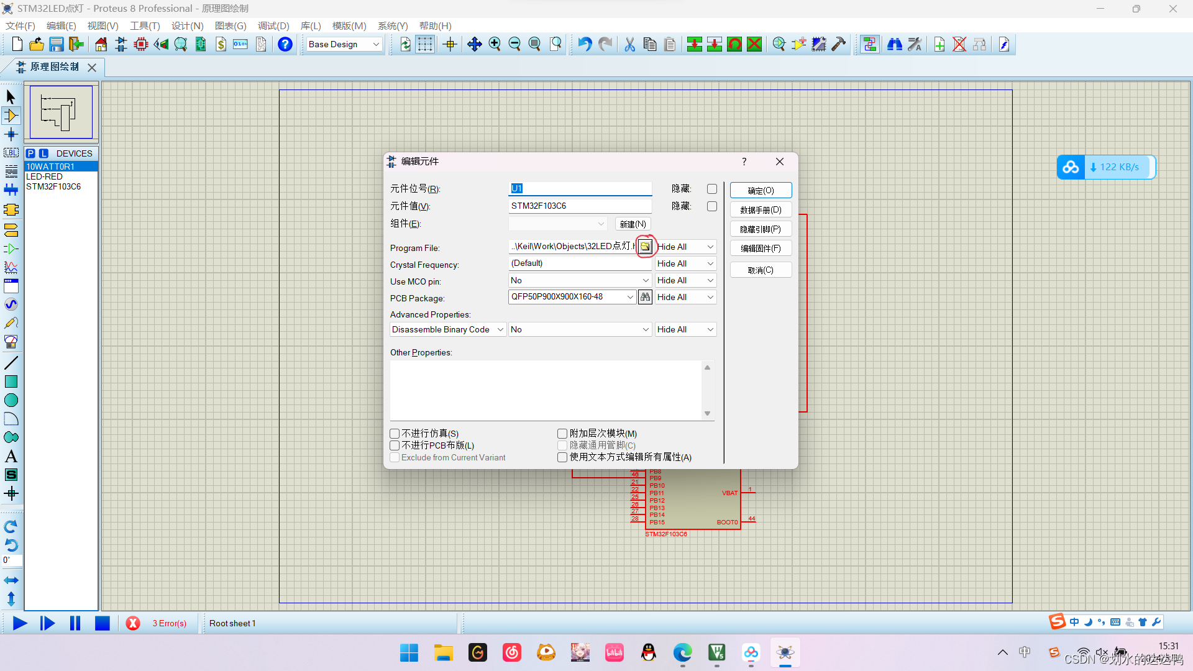Viewport: 1193px width, 671px height.
Task: Browse for Program File folder icon
Action: 646,247
